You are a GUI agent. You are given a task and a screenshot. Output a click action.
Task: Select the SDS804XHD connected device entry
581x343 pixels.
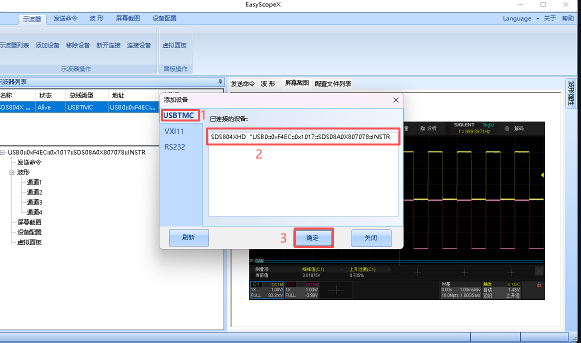303,136
